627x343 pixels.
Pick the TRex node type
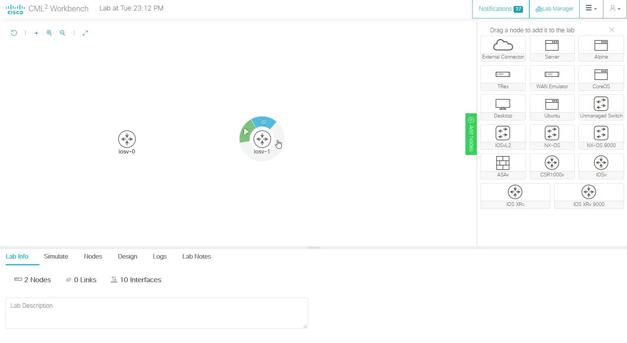coord(503,78)
